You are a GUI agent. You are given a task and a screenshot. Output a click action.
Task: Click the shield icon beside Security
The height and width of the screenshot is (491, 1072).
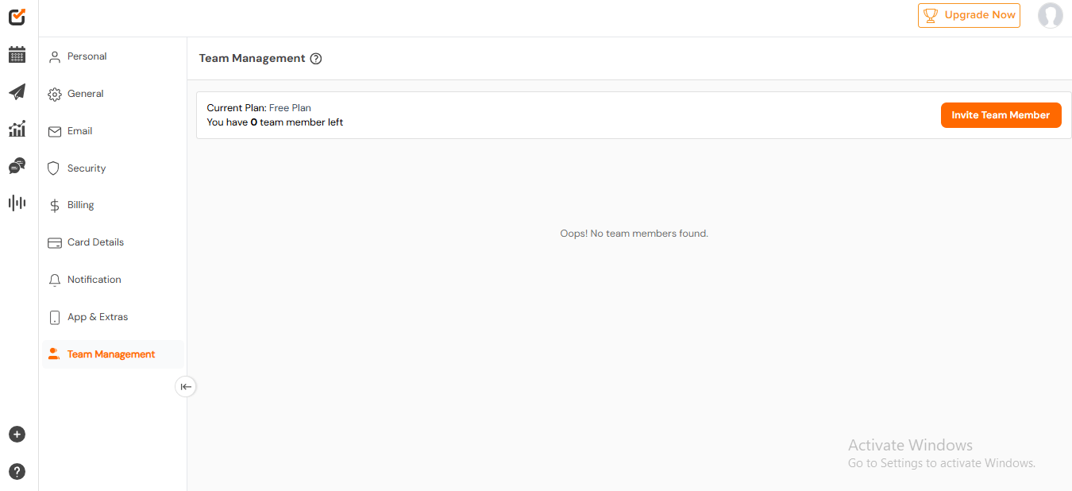(x=54, y=168)
